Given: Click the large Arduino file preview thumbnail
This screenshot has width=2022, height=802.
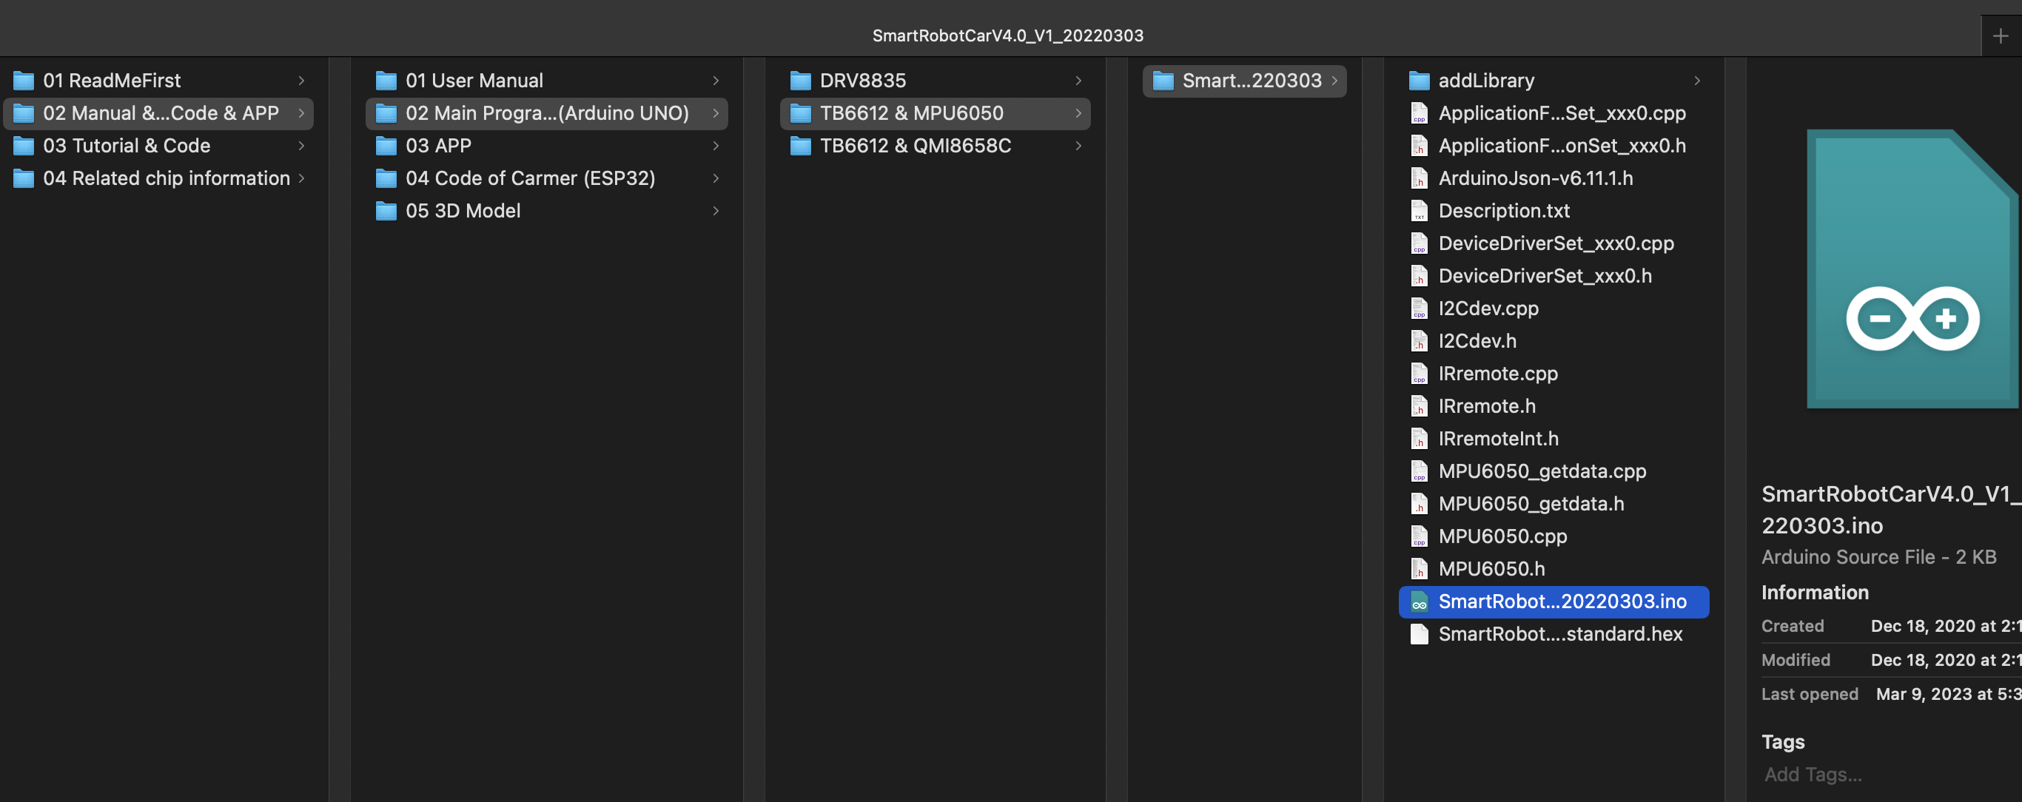Looking at the screenshot, I should pyautogui.click(x=1912, y=269).
